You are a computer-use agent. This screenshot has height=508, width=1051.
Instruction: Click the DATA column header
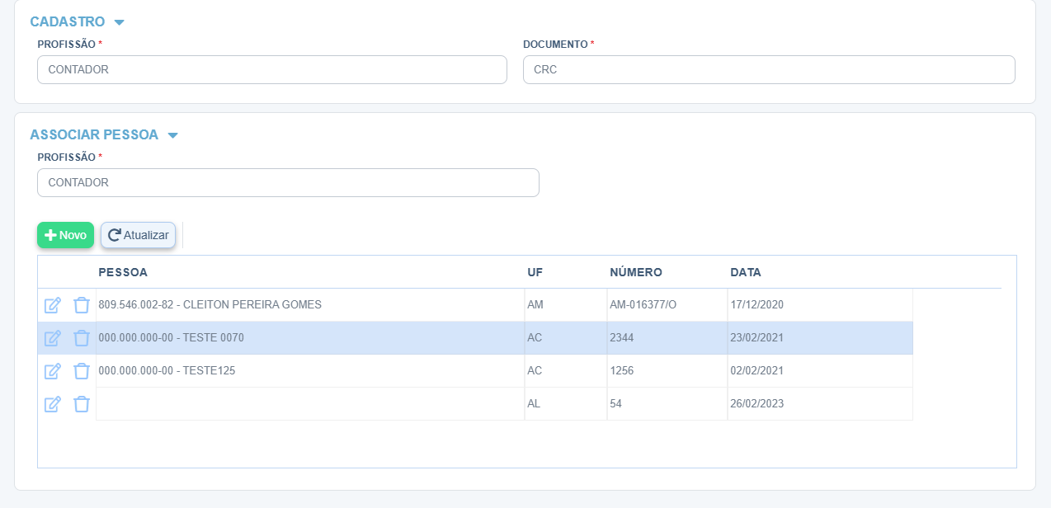[745, 272]
